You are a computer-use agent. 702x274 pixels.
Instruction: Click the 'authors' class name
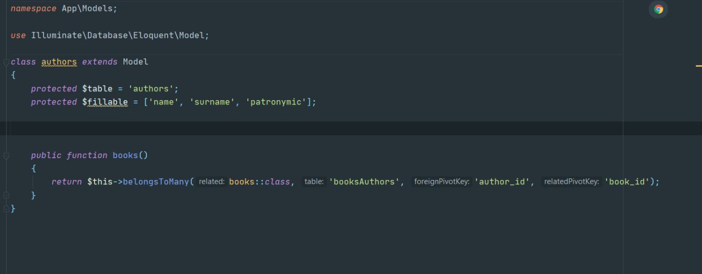pyautogui.click(x=59, y=62)
